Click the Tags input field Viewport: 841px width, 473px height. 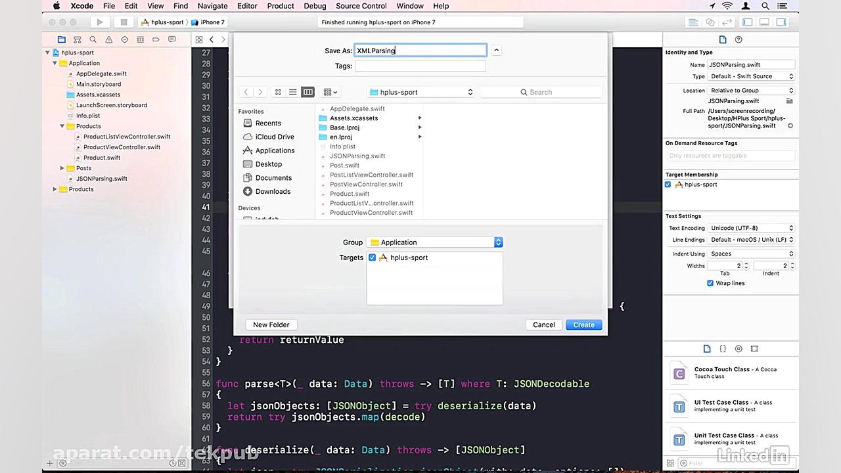pyautogui.click(x=420, y=66)
